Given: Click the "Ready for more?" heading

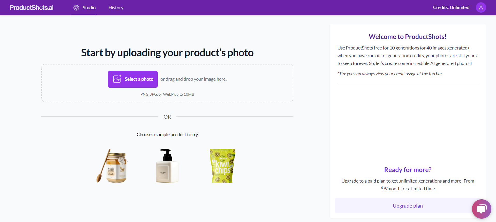Looking at the screenshot, I should (408, 170).
